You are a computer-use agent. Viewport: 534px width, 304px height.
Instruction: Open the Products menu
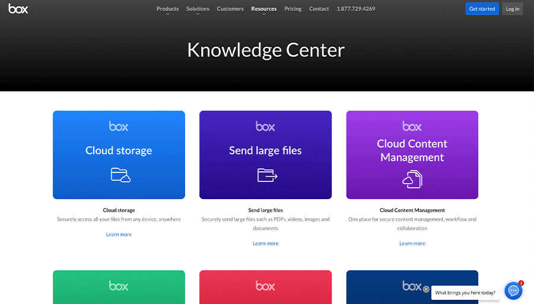pos(167,9)
